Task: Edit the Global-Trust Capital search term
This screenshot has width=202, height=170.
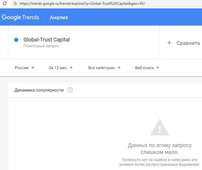Action: click(47, 40)
